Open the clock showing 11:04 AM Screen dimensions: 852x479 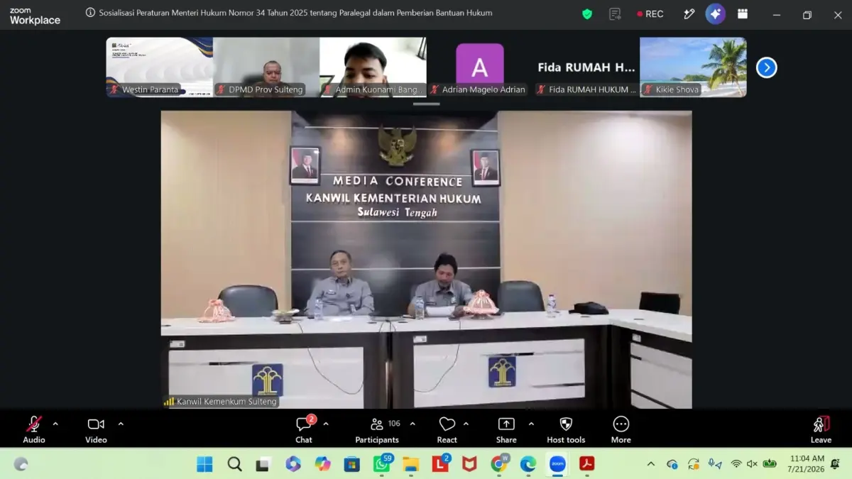tap(806, 464)
